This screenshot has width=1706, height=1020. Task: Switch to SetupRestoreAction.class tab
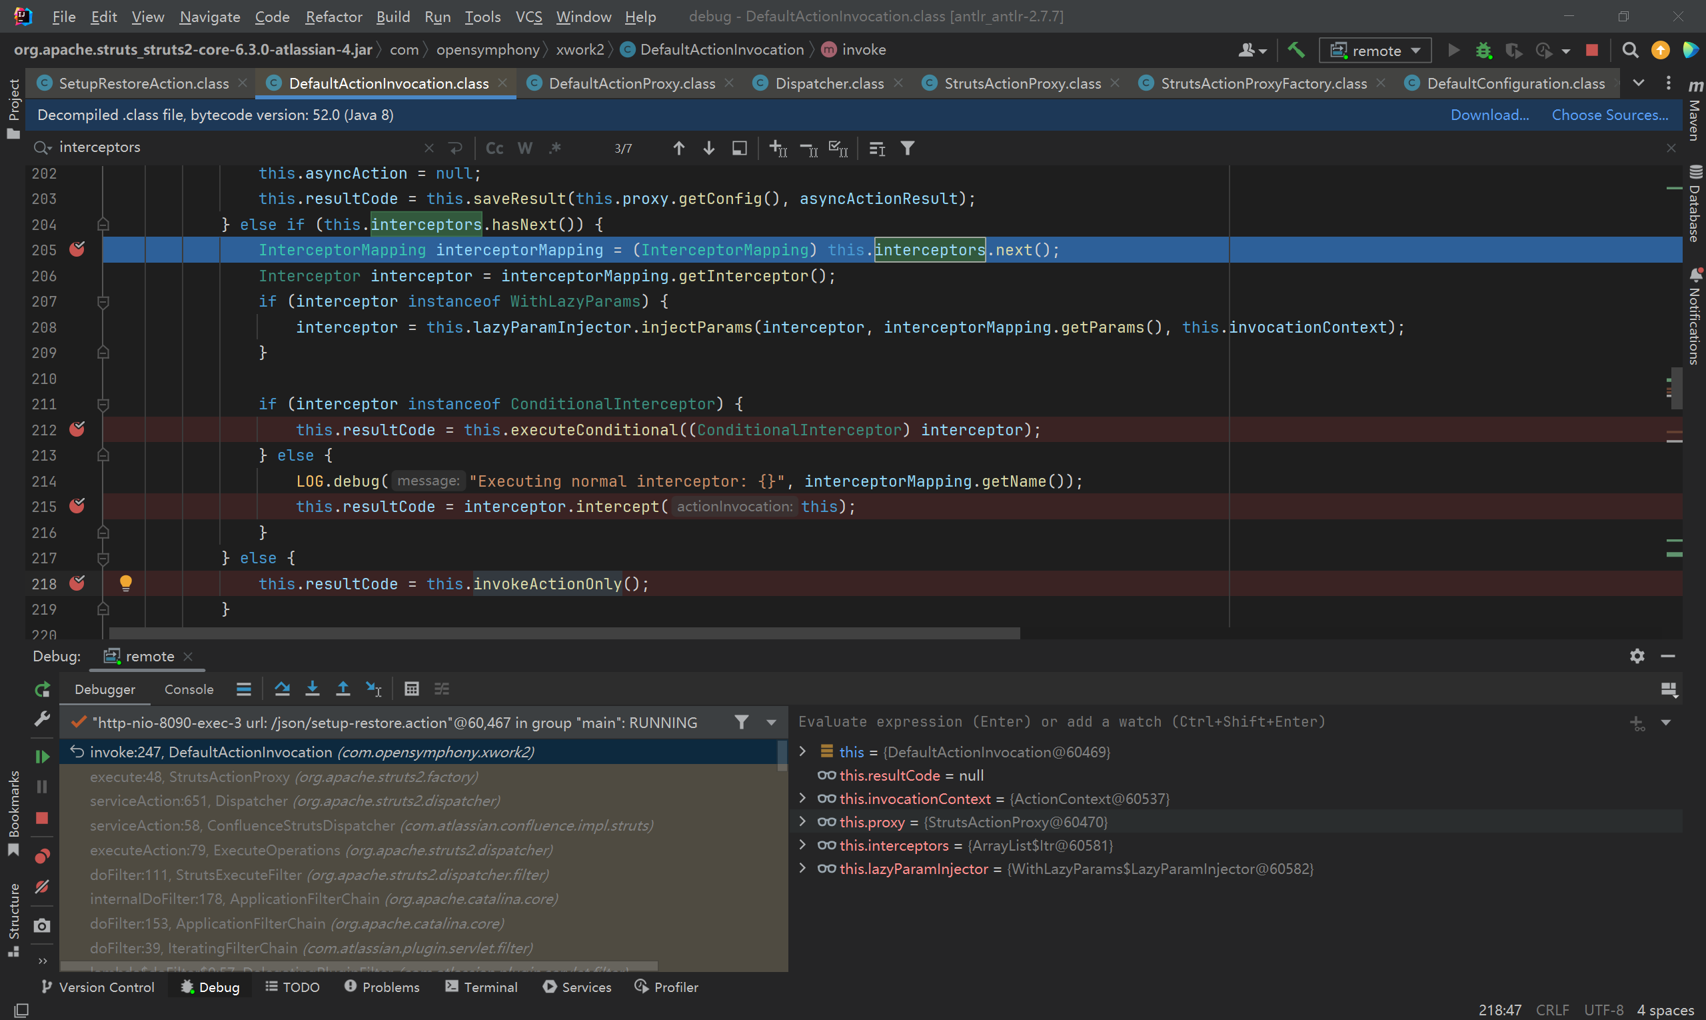[143, 83]
